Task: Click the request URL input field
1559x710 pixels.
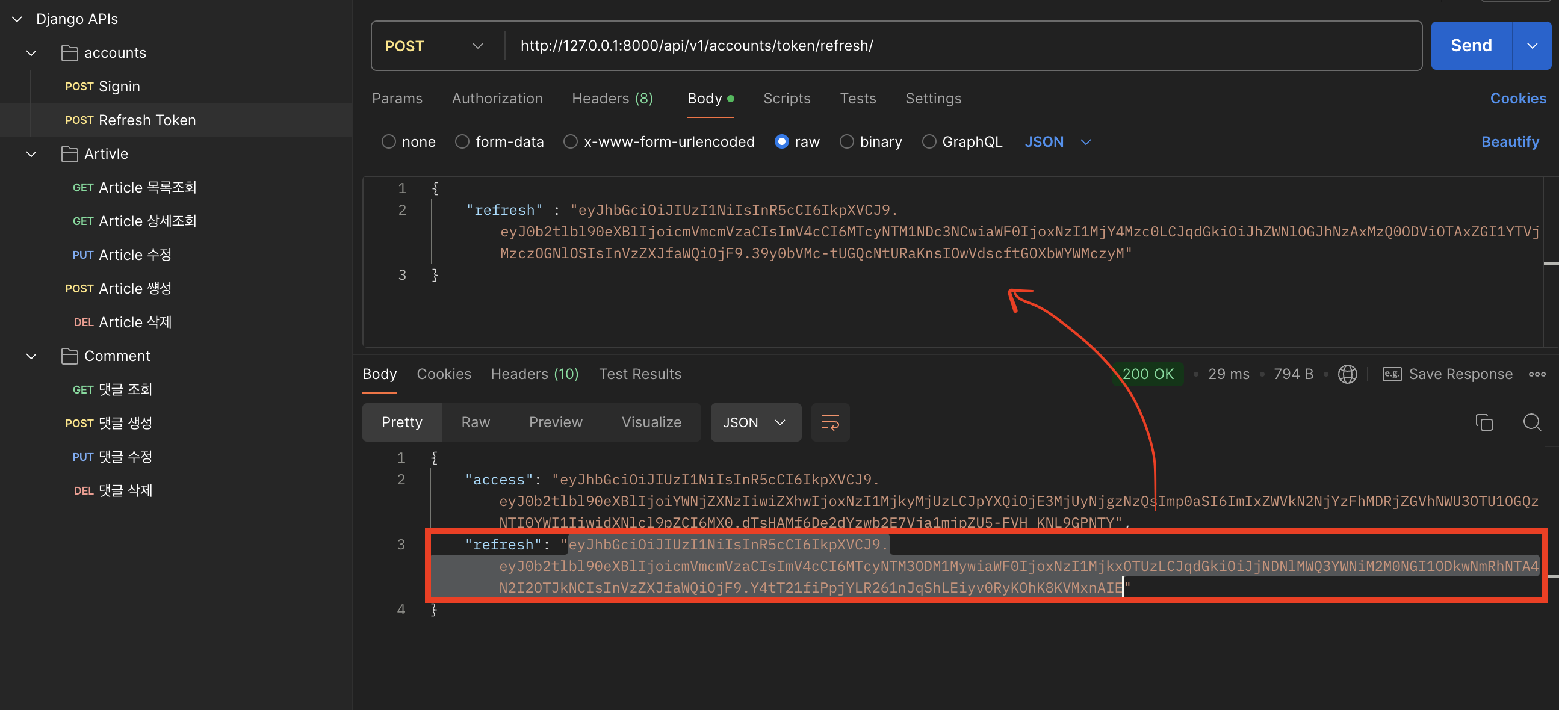Action: click(962, 46)
